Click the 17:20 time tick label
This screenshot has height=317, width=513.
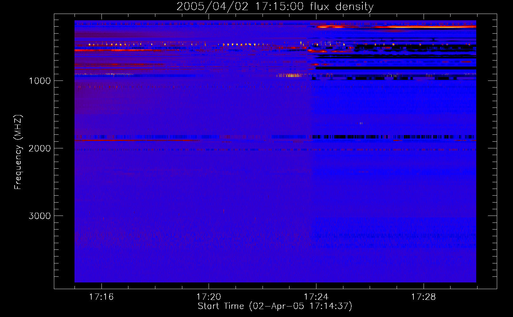coord(209,297)
